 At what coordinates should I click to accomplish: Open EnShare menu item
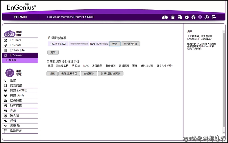click(20, 40)
